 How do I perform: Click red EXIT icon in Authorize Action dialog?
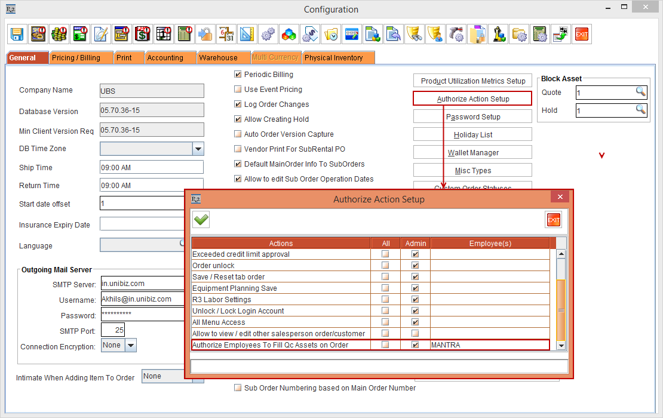coord(553,220)
